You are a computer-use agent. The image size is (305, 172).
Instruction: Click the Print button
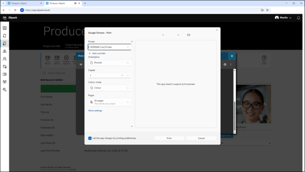(169, 138)
